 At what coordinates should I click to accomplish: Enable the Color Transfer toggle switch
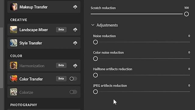(73, 79)
